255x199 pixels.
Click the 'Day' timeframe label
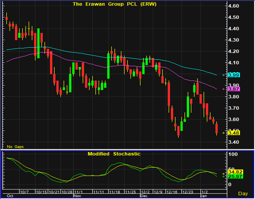243,194
